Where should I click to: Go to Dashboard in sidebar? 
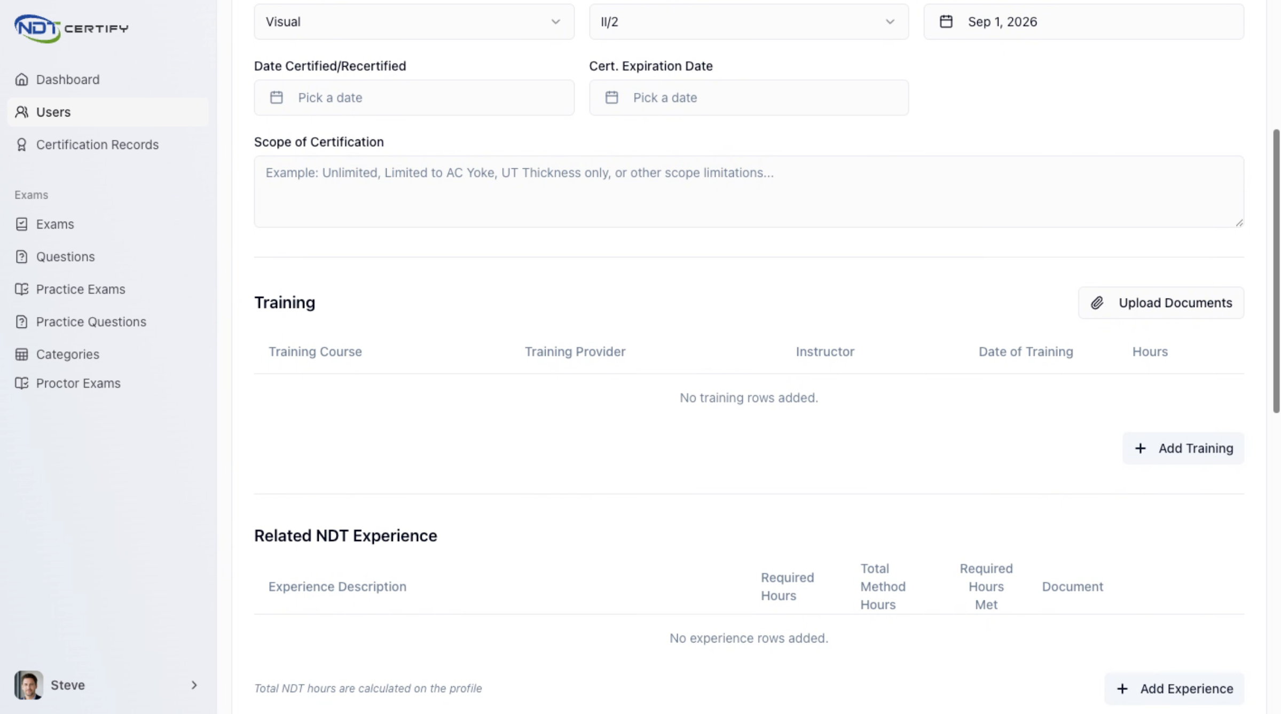[108, 80]
